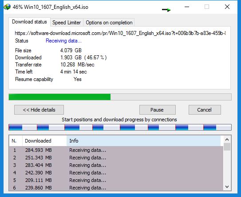The image size is (241, 197).
Task: Select the Download status tab
Action: (29, 22)
